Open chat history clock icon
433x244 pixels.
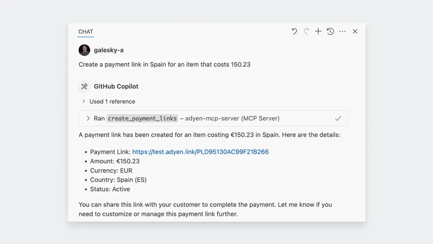coord(330,31)
